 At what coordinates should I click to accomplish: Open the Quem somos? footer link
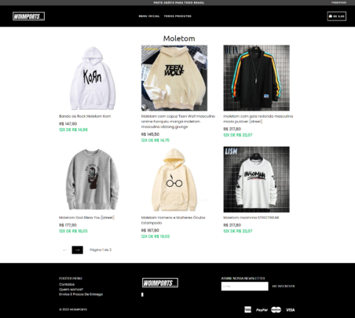(x=71, y=289)
